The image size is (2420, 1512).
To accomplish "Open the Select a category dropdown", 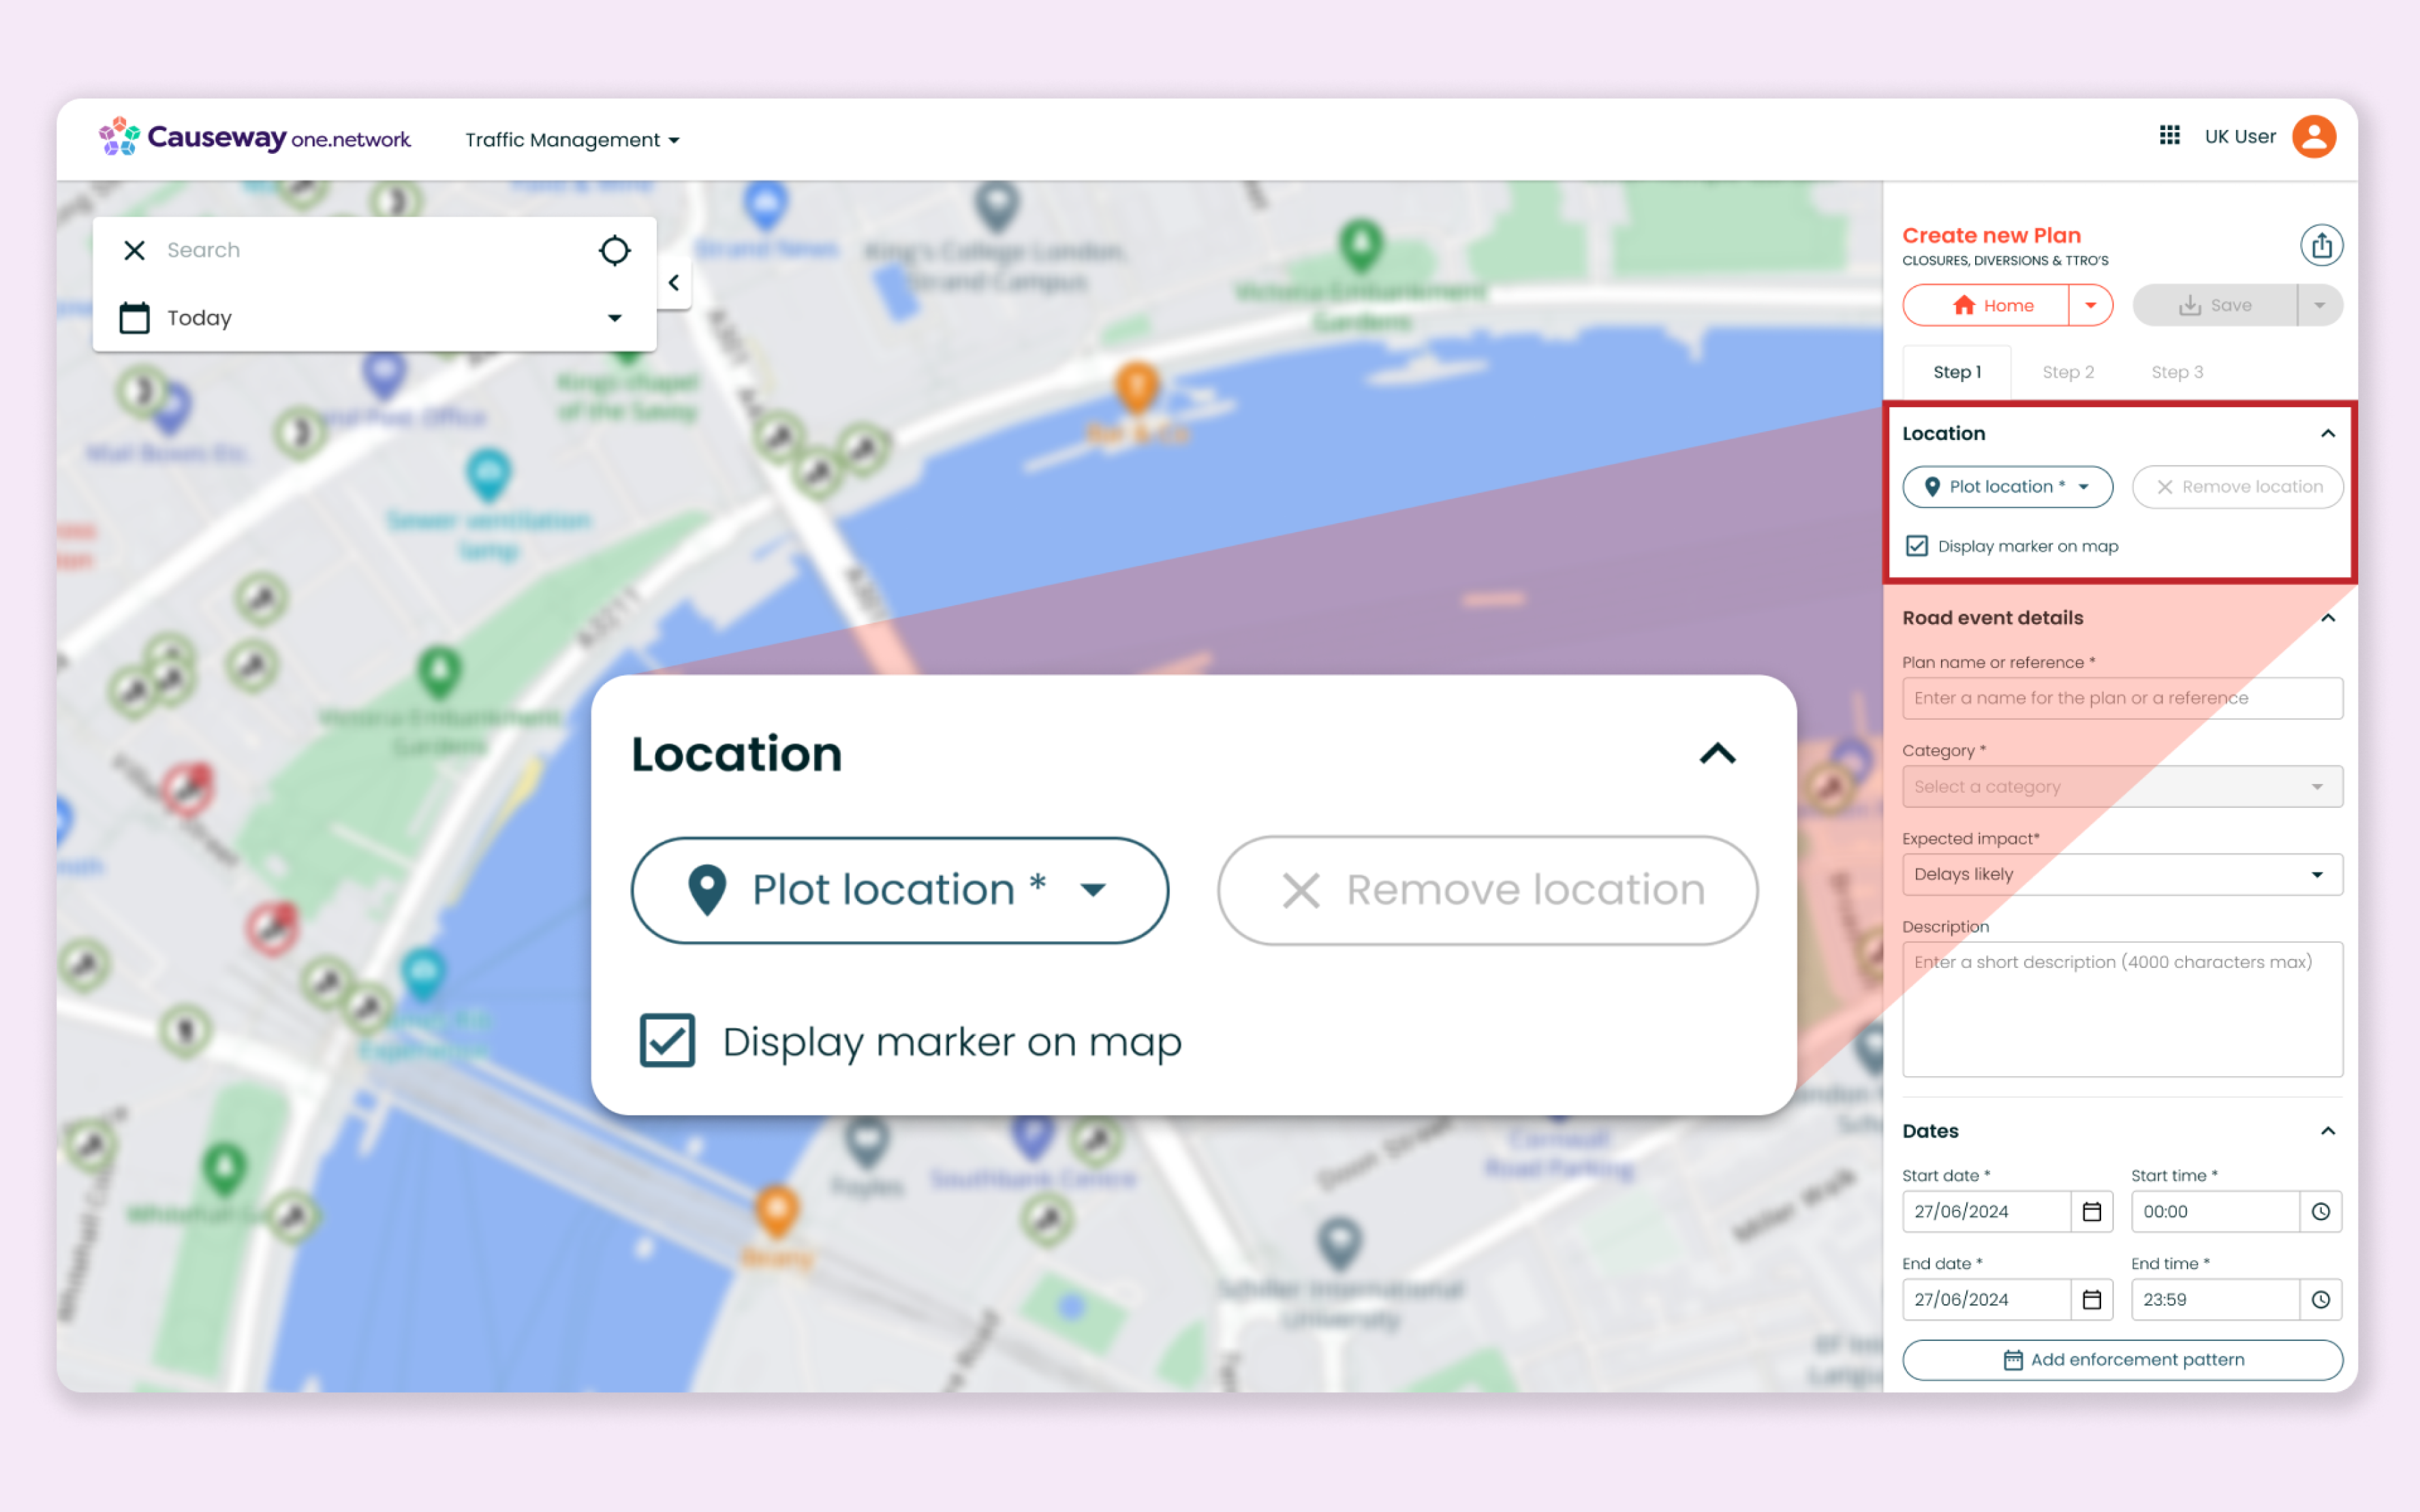I will [x=2122, y=786].
